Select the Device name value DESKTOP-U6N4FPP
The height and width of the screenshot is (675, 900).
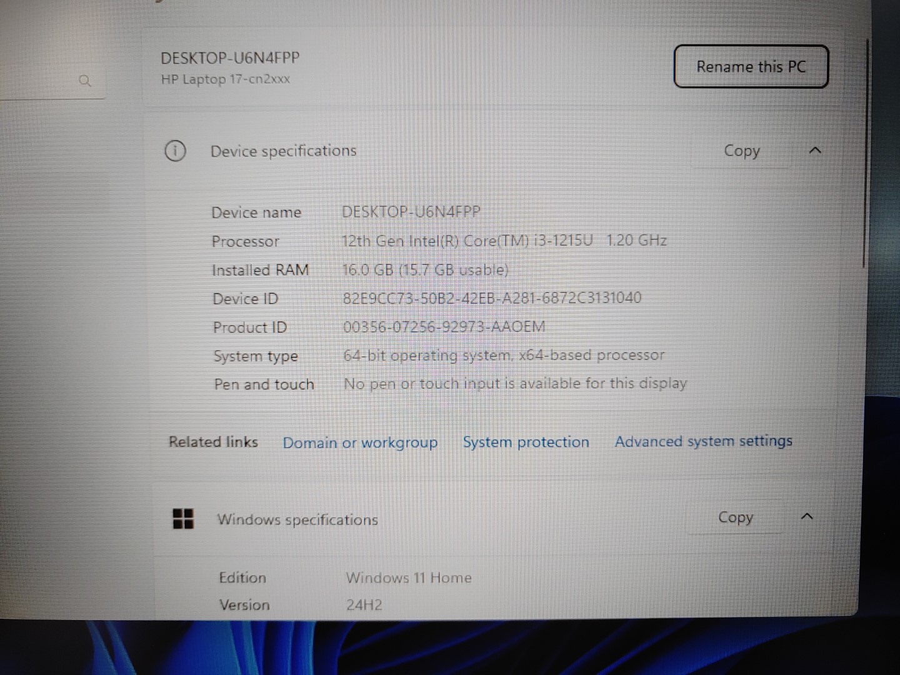[x=411, y=212]
